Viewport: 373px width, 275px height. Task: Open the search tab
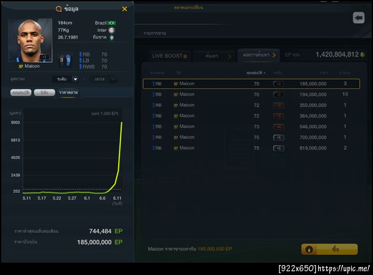tap(215, 56)
